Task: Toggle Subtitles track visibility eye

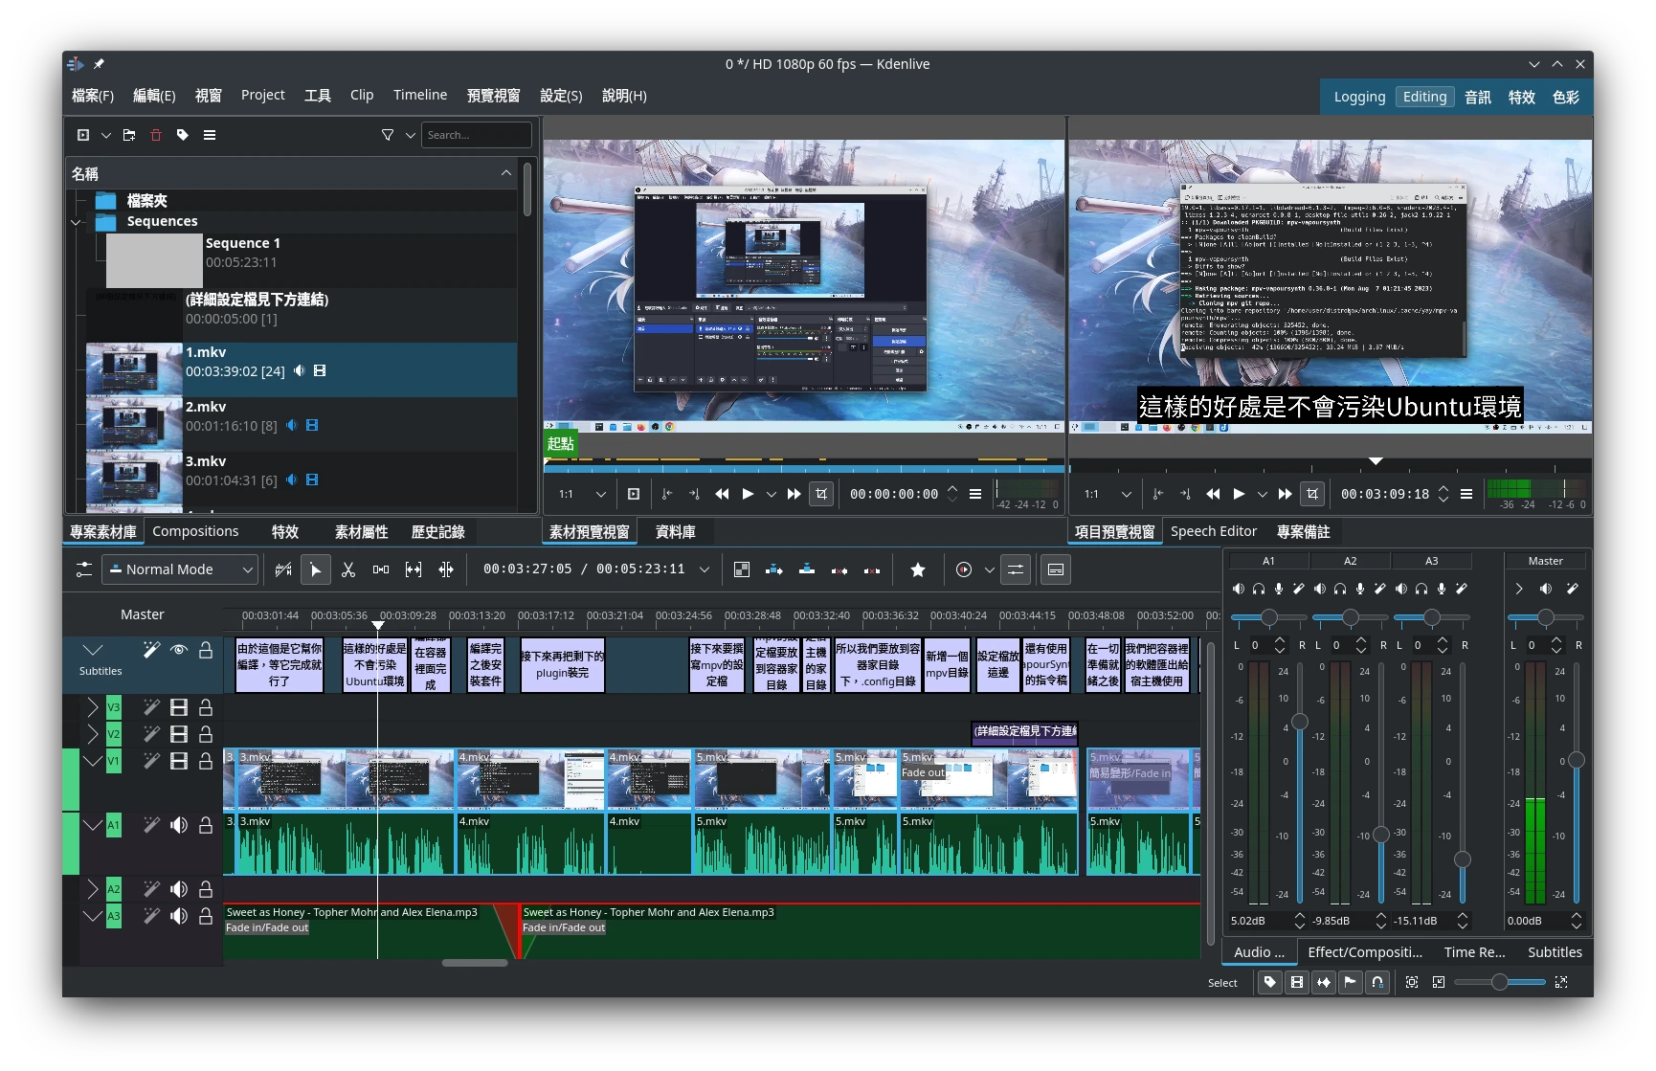Action: [179, 650]
